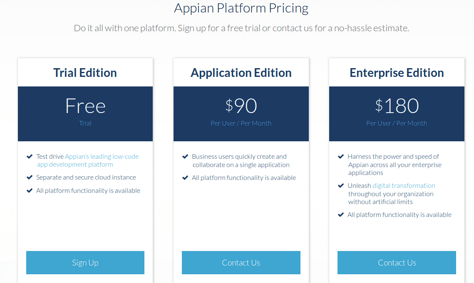474x283 pixels.
Task: Click checkmark next to 'Harness the power and speed'
Action: (x=341, y=156)
